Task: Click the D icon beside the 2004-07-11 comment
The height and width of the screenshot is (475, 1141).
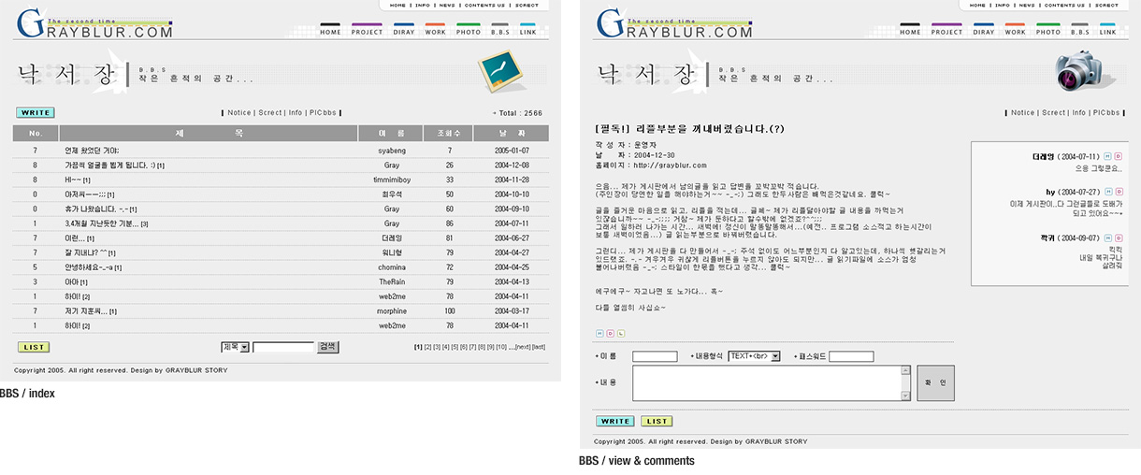Action: point(1118,156)
